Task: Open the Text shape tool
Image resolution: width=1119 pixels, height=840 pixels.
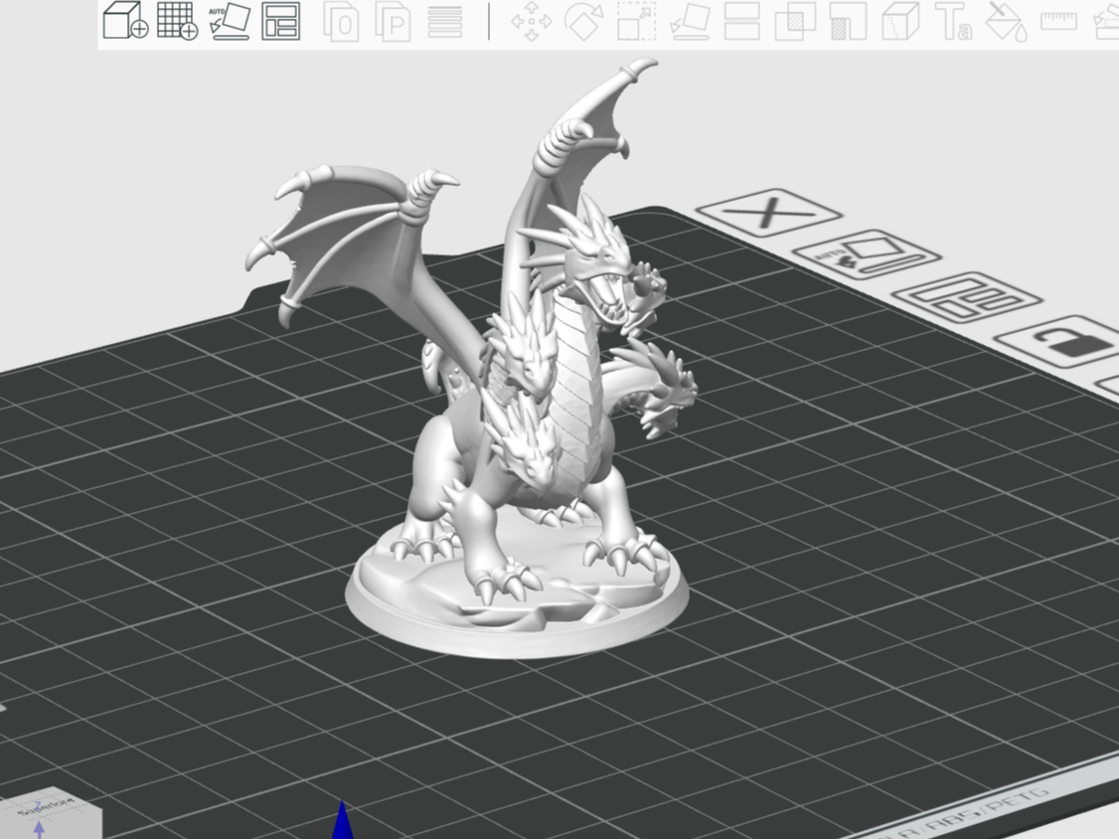Action: [953, 22]
